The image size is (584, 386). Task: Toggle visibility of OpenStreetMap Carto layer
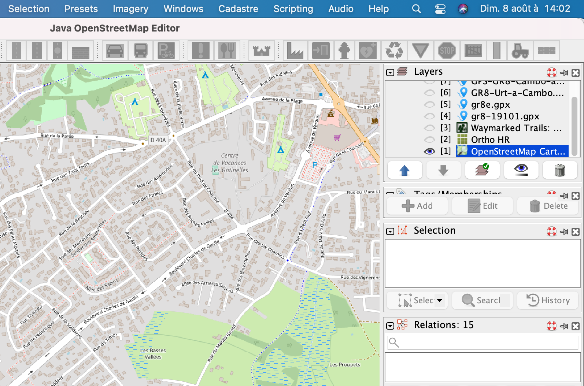click(x=429, y=151)
